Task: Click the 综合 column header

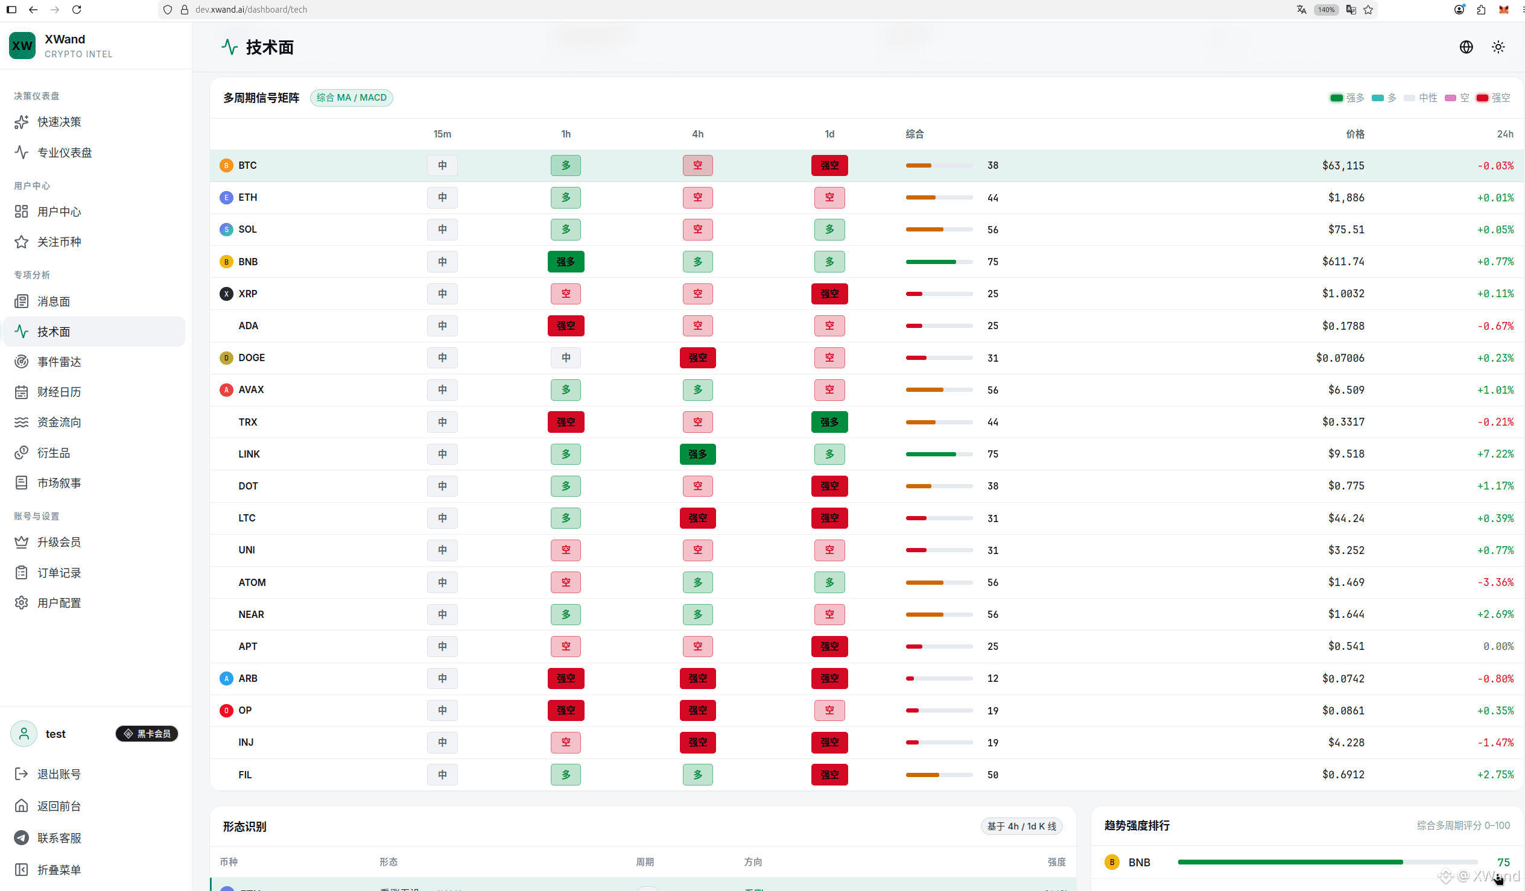Action: (x=915, y=134)
